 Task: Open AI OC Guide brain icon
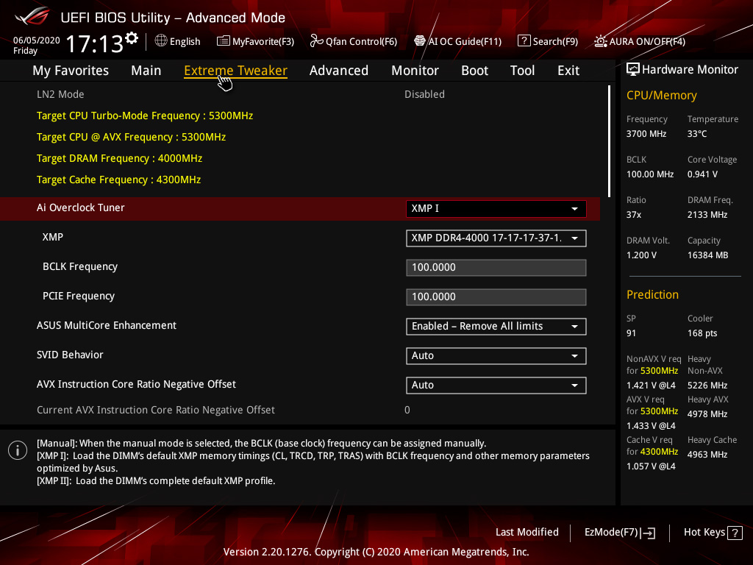point(420,41)
